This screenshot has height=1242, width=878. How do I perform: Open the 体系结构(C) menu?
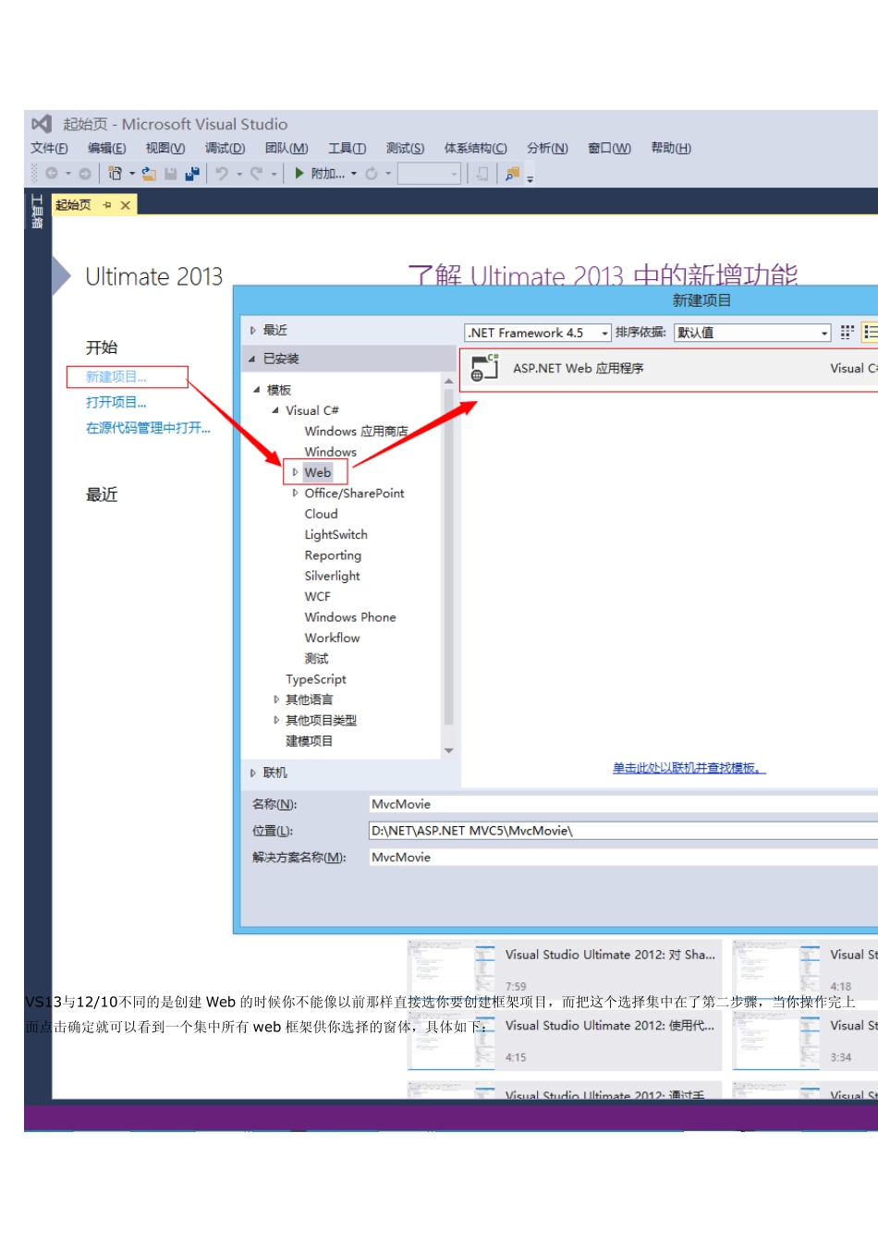coord(476,148)
